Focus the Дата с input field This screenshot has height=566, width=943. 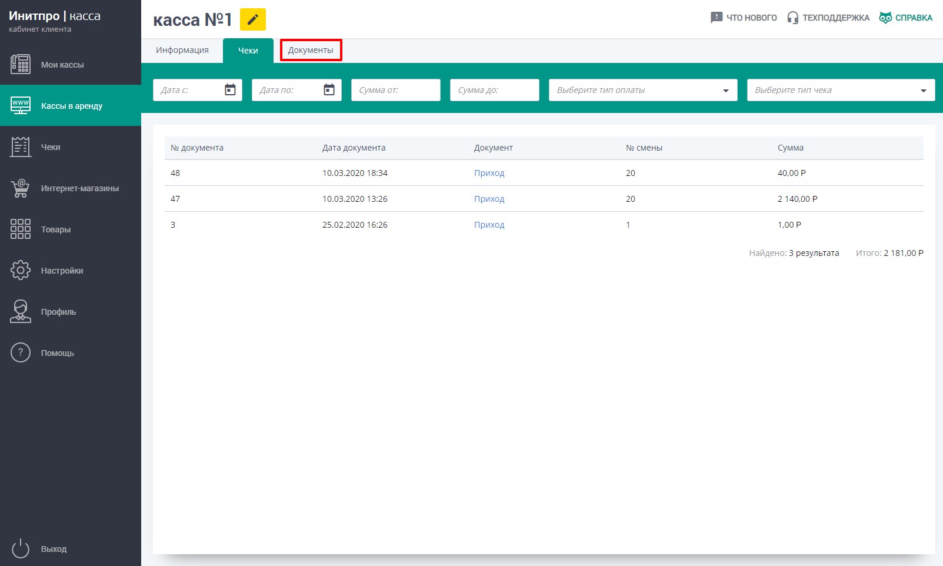coord(198,90)
